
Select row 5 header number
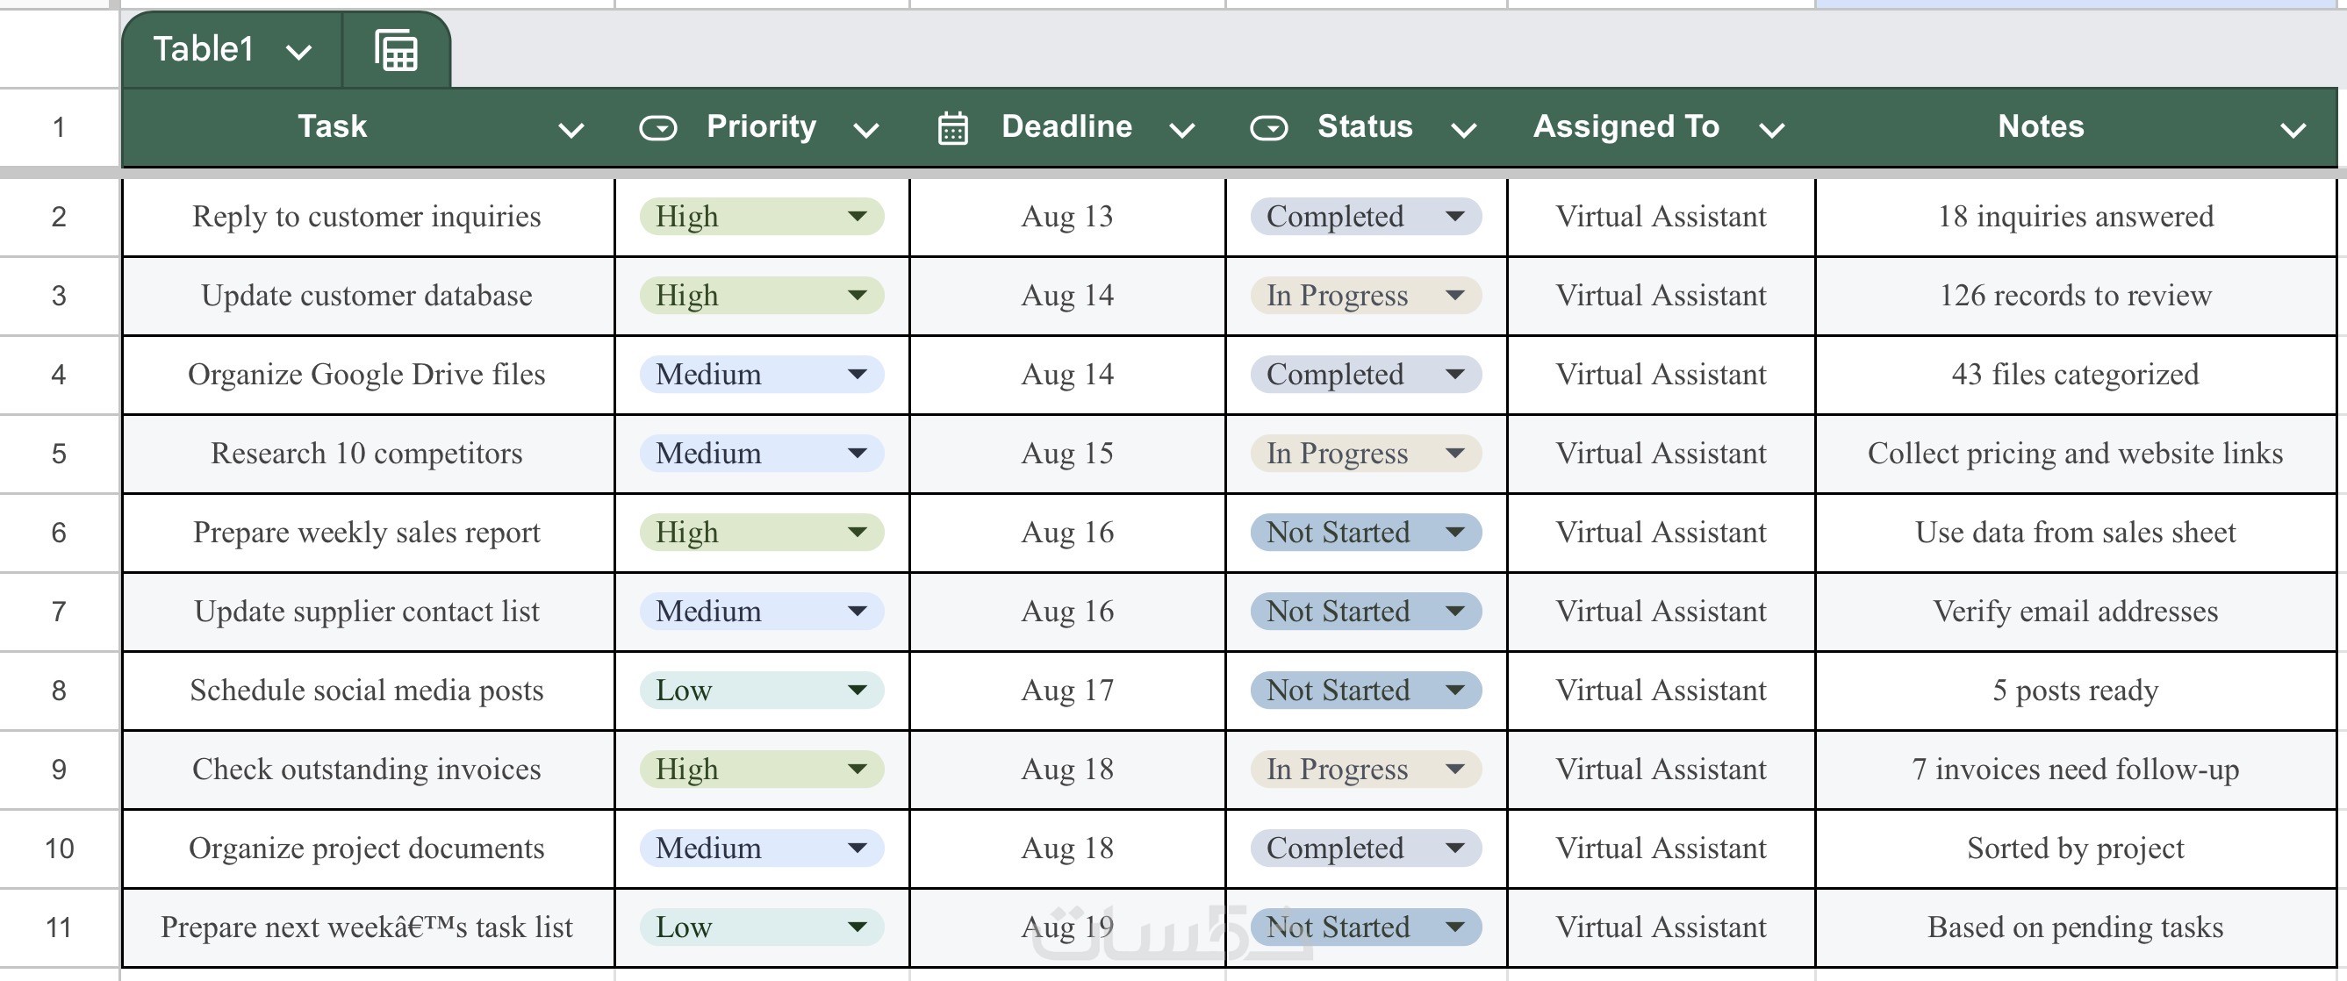click(59, 454)
